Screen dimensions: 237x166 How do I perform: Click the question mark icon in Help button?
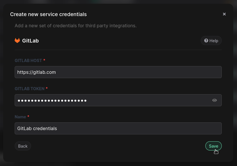pyautogui.click(x=206, y=40)
